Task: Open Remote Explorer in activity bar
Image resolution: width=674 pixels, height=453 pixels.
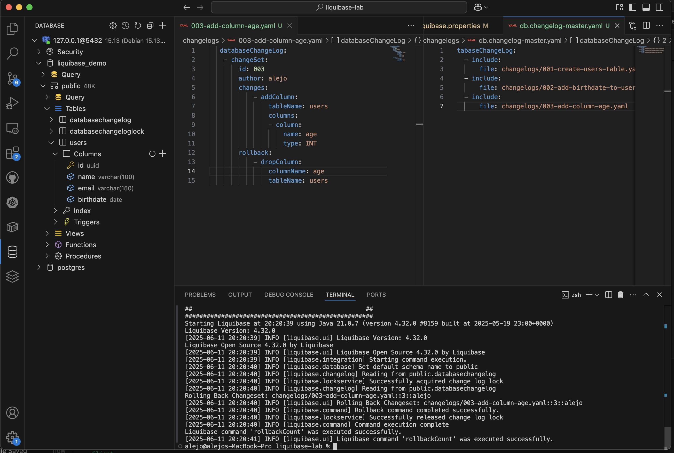Action: click(x=12, y=128)
